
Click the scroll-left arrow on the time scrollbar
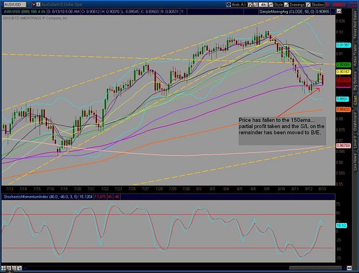[x=25, y=268]
